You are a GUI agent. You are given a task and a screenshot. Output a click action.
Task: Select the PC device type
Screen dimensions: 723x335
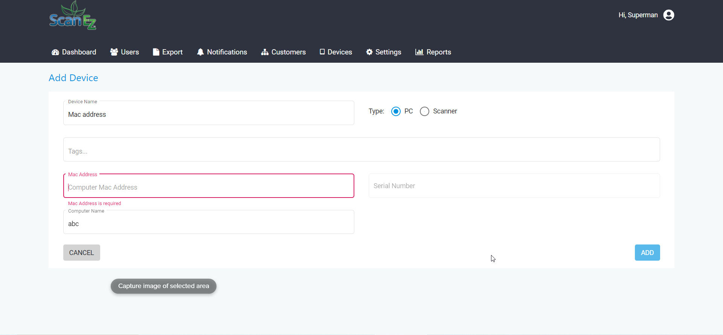pos(396,111)
